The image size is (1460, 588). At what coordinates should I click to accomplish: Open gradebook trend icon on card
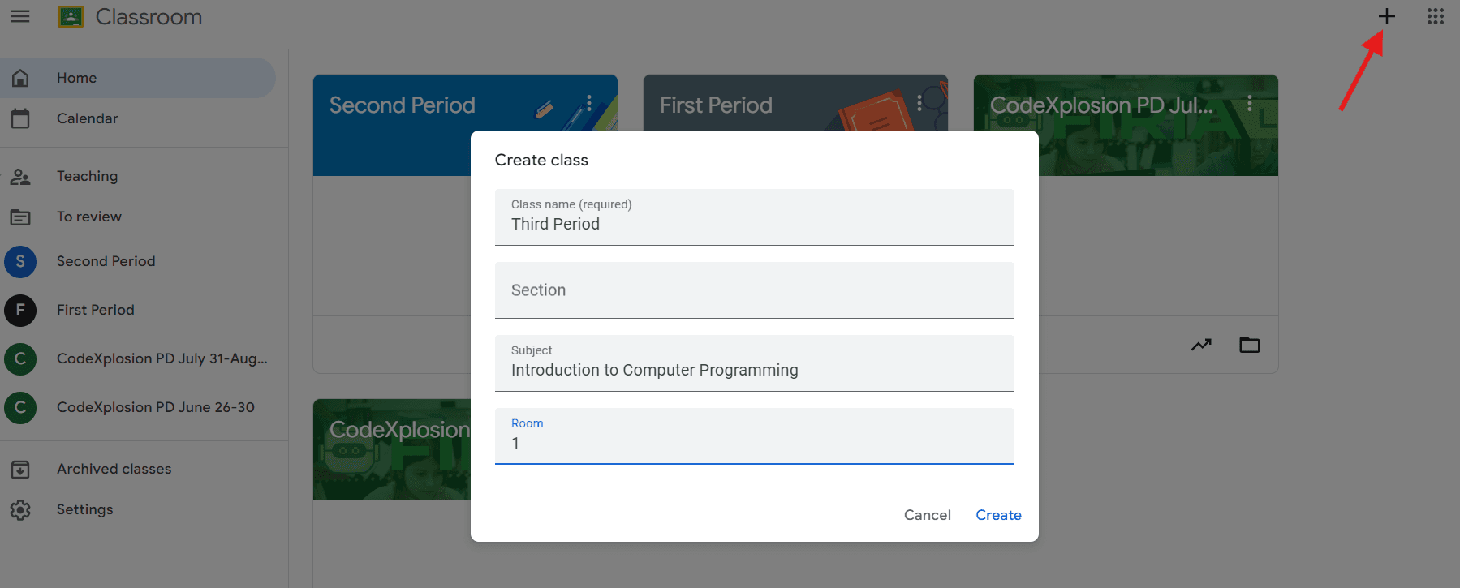pos(1201,345)
